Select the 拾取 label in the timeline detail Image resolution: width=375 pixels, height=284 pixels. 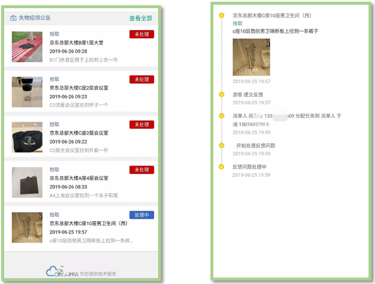pos(237,23)
